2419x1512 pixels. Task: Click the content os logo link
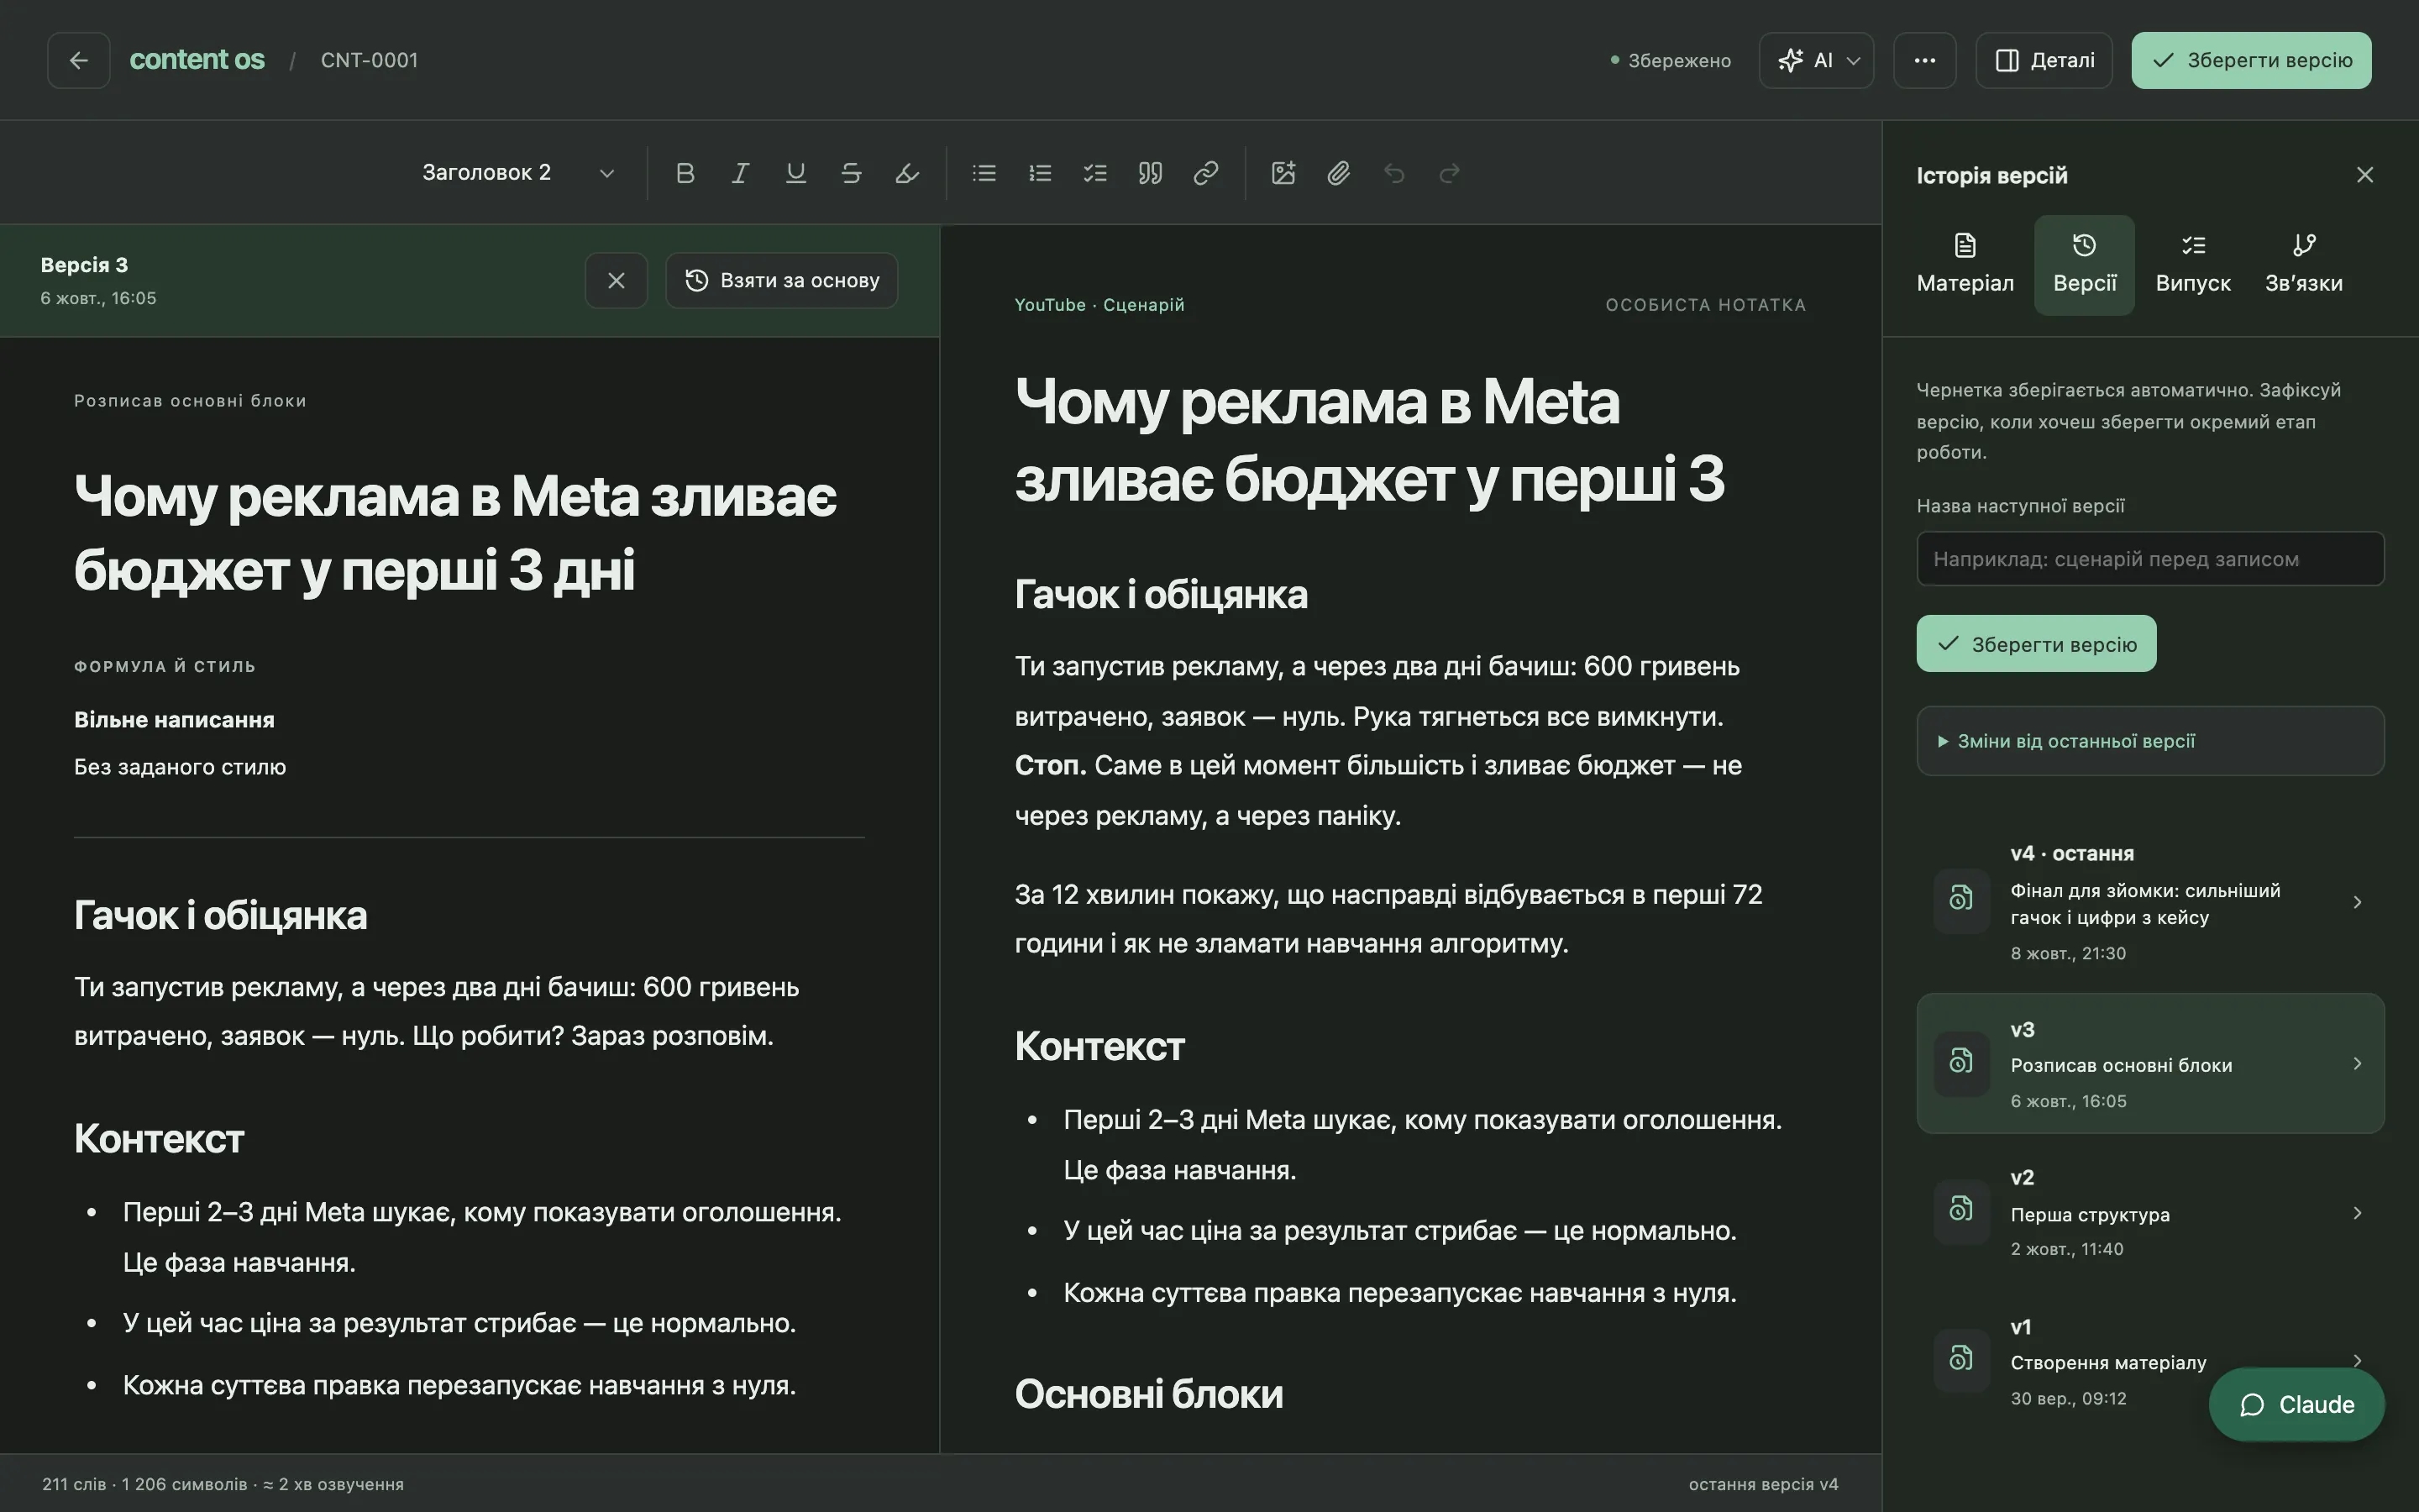tap(197, 60)
